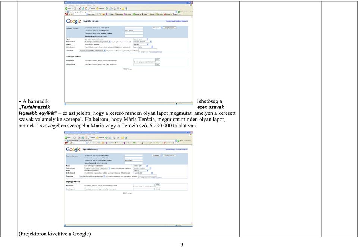Click the exact-phrase field containing Mária Terézia, upper screenshot
The height and width of the screenshot is (247, 358).
[134, 30]
